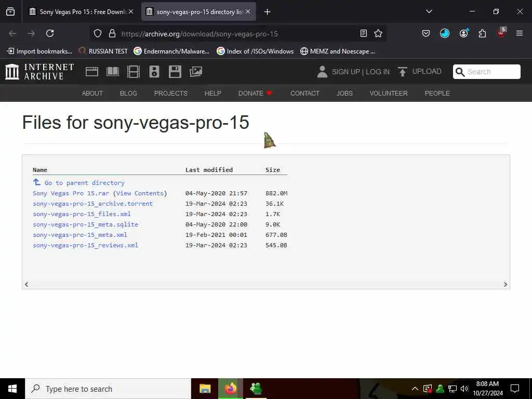Save page to Pocket

coord(426,33)
